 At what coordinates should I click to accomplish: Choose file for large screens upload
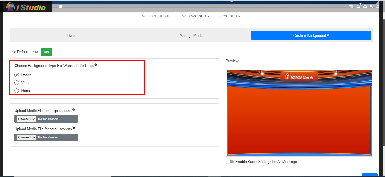(x=27, y=119)
